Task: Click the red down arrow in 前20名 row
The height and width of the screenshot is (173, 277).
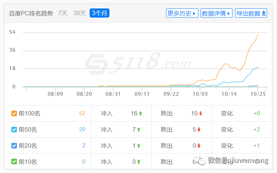Action: (199, 146)
